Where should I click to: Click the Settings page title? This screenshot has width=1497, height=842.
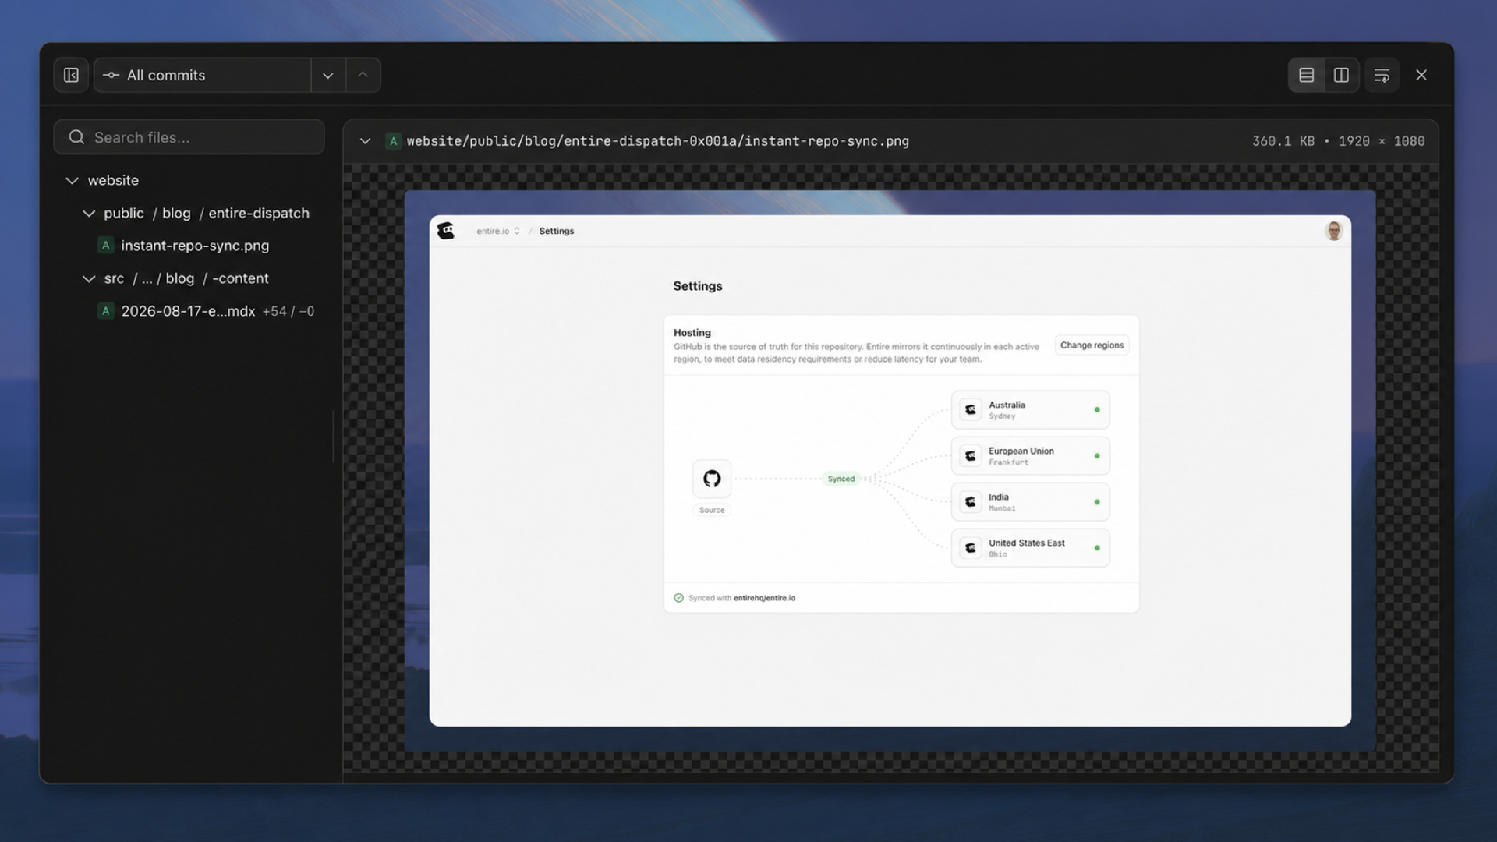(698, 286)
